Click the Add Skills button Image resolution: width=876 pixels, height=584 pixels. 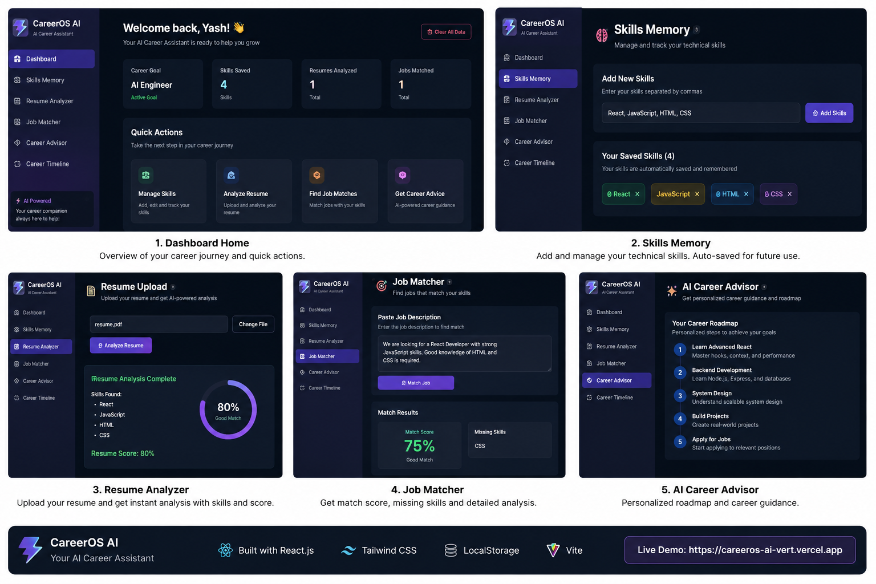[829, 113]
